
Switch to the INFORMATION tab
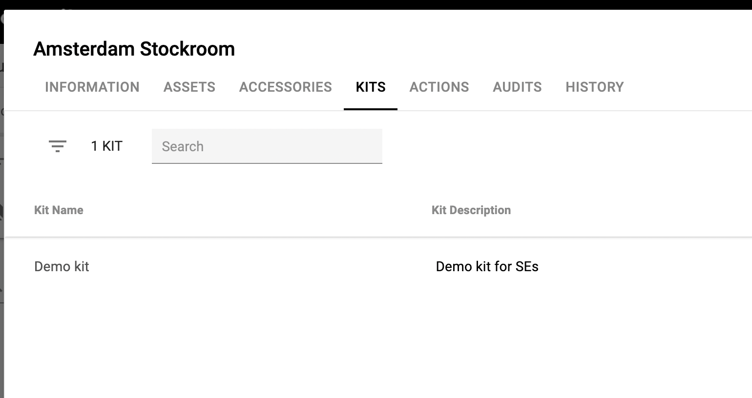pos(92,87)
